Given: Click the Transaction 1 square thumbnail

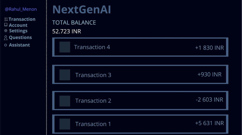Looking at the screenshot, I should click(x=65, y=124).
